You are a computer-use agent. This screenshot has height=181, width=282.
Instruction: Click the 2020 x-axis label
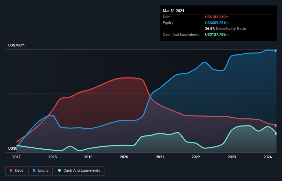[x=124, y=157]
